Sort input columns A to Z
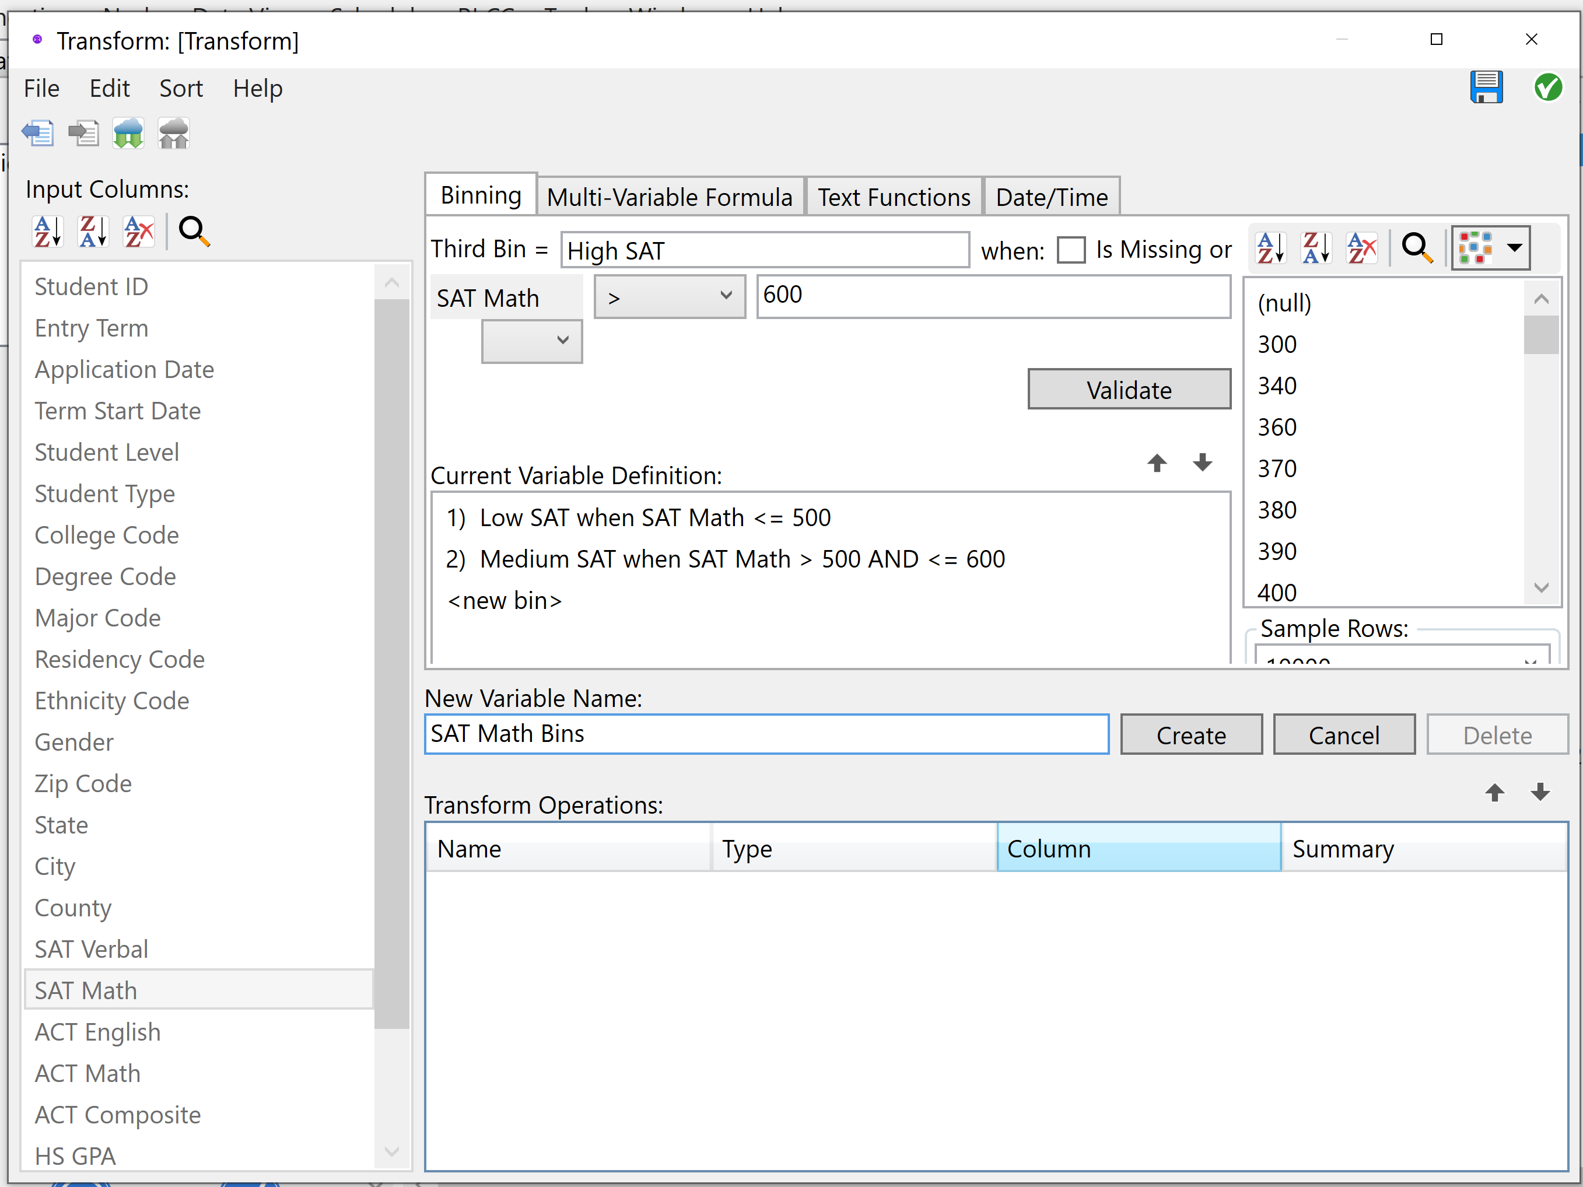Viewport: 1583px width, 1187px height. 48,232
